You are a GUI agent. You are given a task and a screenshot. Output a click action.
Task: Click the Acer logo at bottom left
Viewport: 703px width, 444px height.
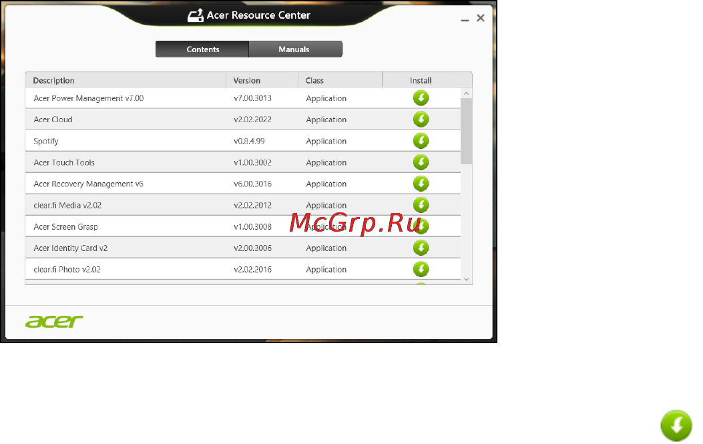(x=54, y=322)
